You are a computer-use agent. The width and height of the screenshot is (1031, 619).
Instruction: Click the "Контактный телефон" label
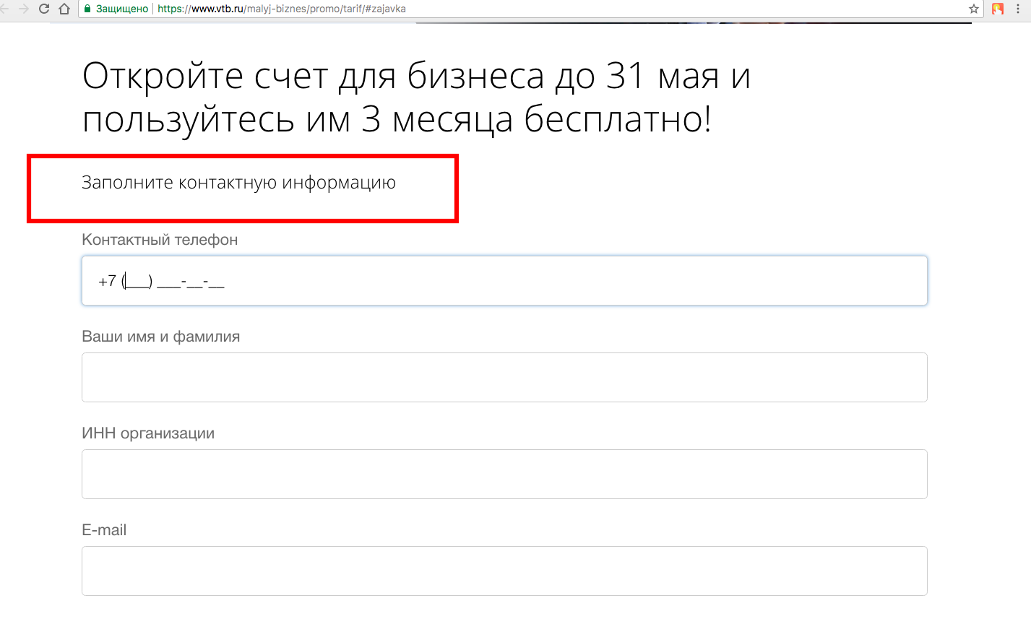160,240
